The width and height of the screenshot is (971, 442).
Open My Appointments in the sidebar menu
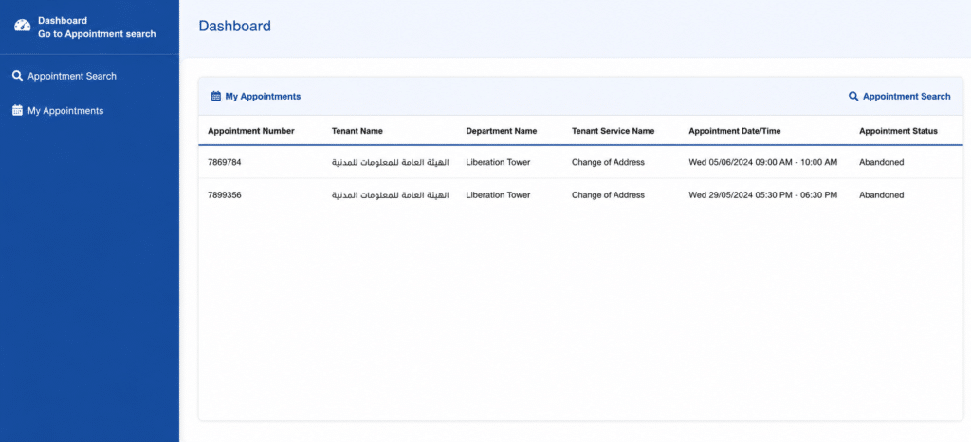point(65,111)
